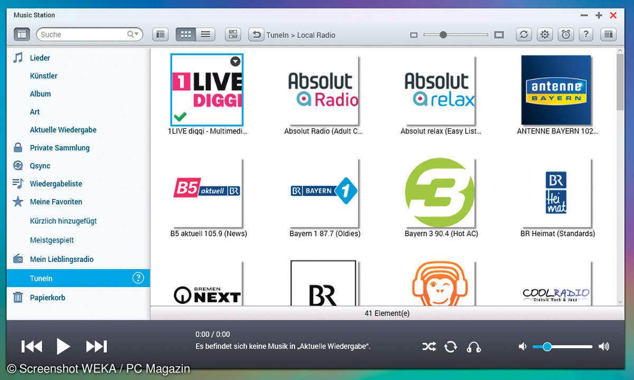The image size is (634, 380).
Task: Click the TuneIn > Local Radio breadcrumb
Action: [301, 35]
